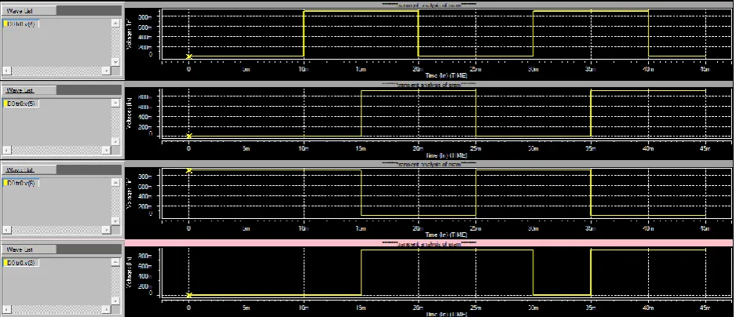
Task: Click the right scroll arrow in v(4) wave list
Action: (107, 71)
